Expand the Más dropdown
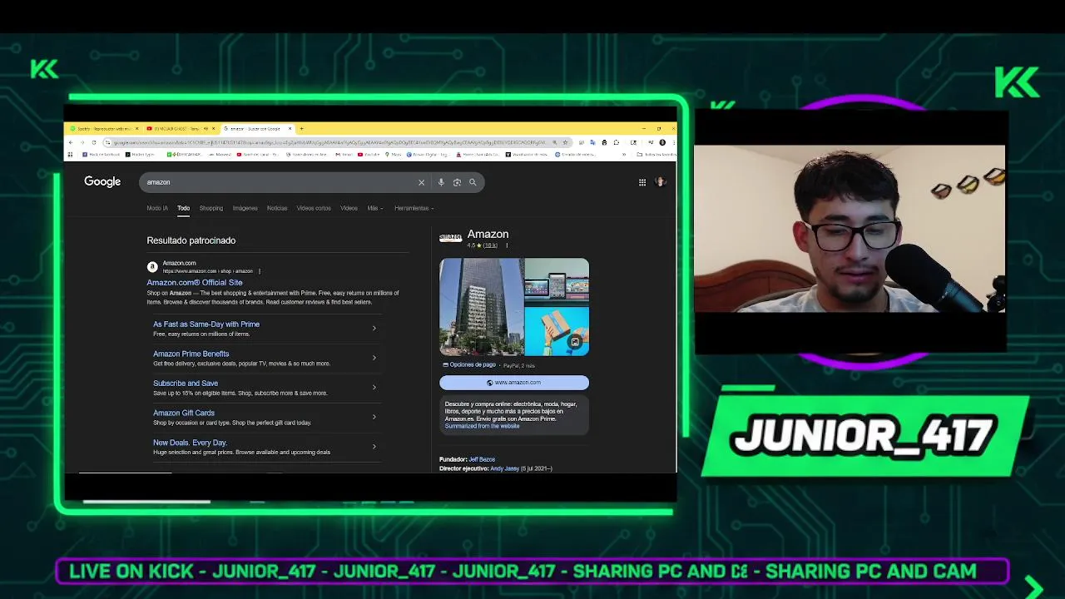This screenshot has height=599, width=1065. (375, 208)
